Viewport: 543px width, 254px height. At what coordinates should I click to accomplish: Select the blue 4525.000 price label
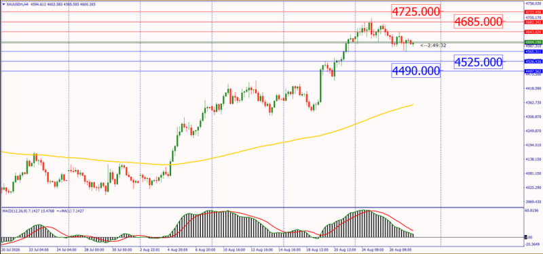[x=478, y=62]
